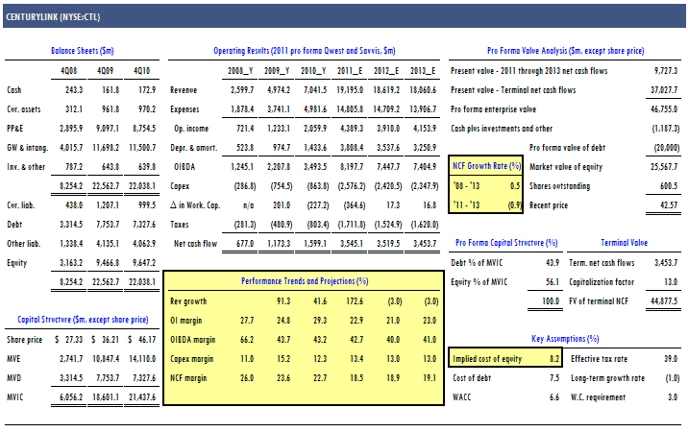The height and width of the screenshot is (432, 688).
Task: Click the Cost of debt value 7.5
Action: [x=553, y=377]
